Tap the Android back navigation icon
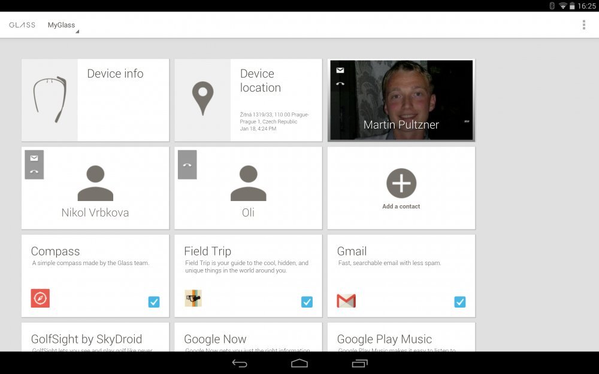The height and width of the screenshot is (374, 599). [x=240, y=363]
